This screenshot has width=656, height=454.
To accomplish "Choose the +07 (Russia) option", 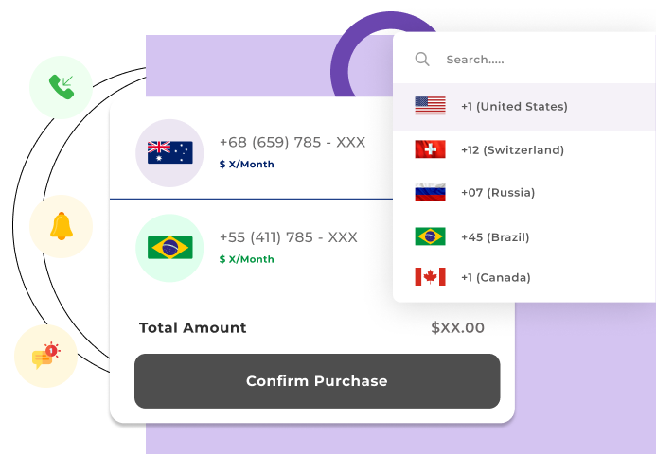I will pyautogui.click(x=498, y=193).
